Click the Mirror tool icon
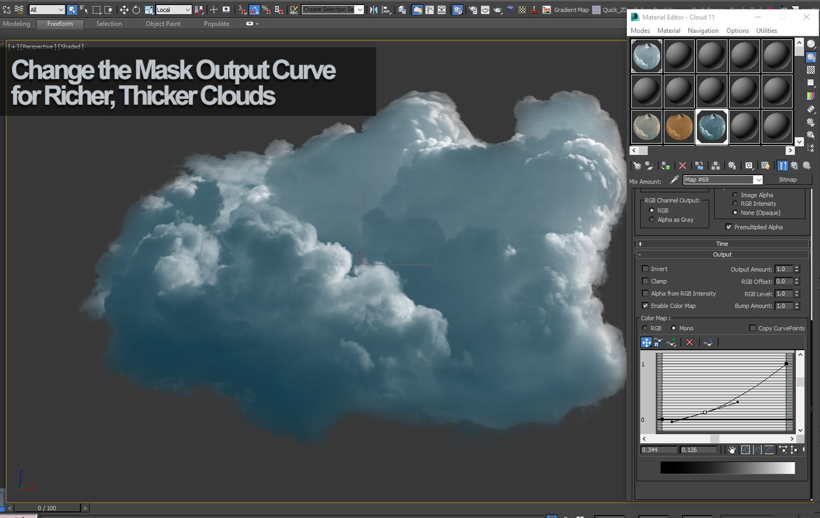 click(x=374, y=10)
